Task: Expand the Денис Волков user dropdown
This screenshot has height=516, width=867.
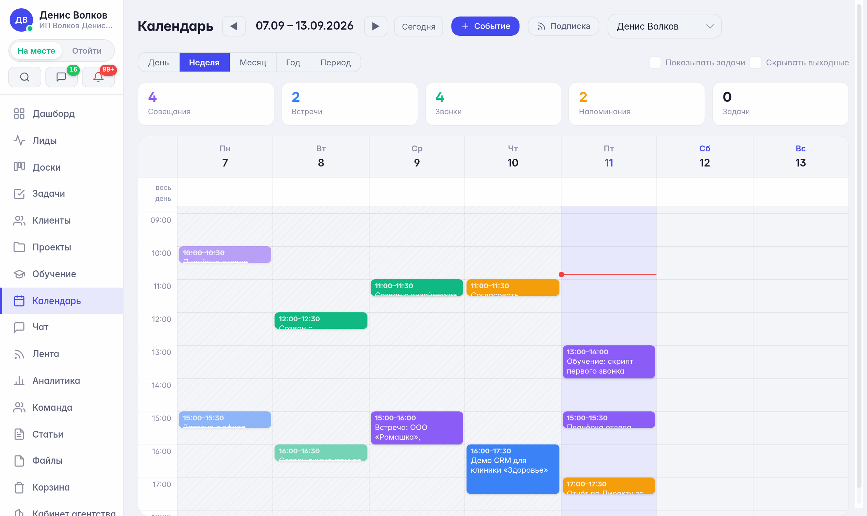Action: coord(664,26)
